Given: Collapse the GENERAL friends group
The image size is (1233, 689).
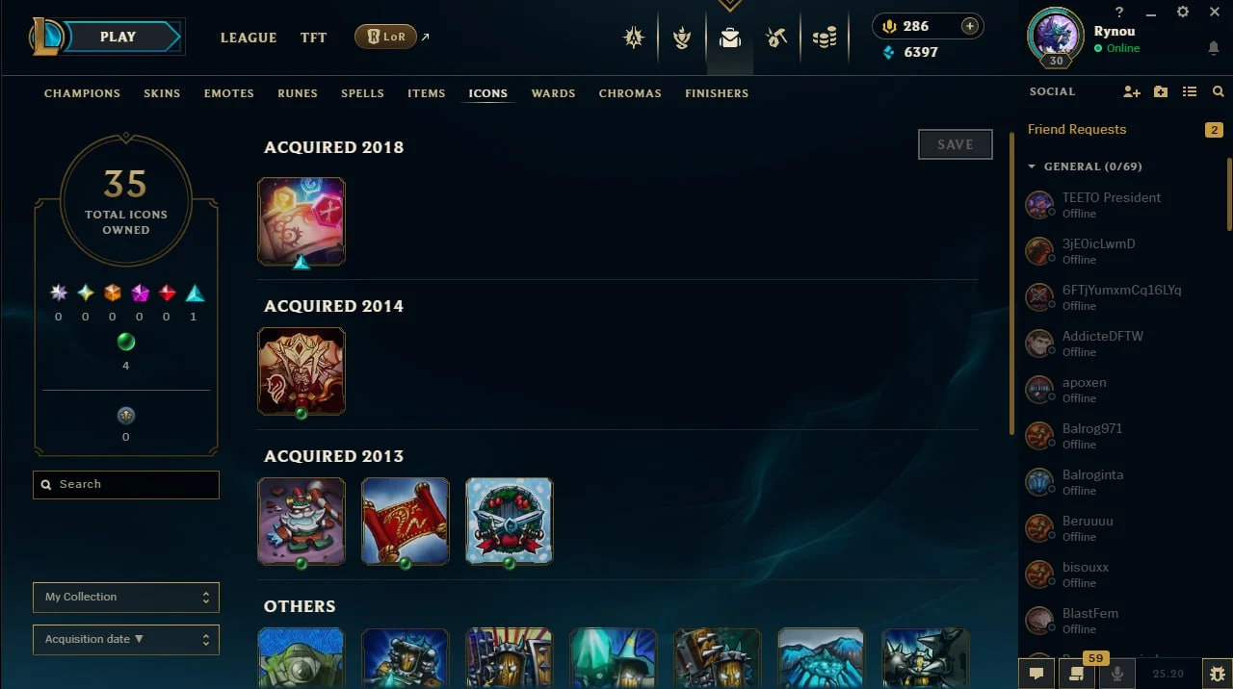Looking at the screenshot, I should point(1032,166).
